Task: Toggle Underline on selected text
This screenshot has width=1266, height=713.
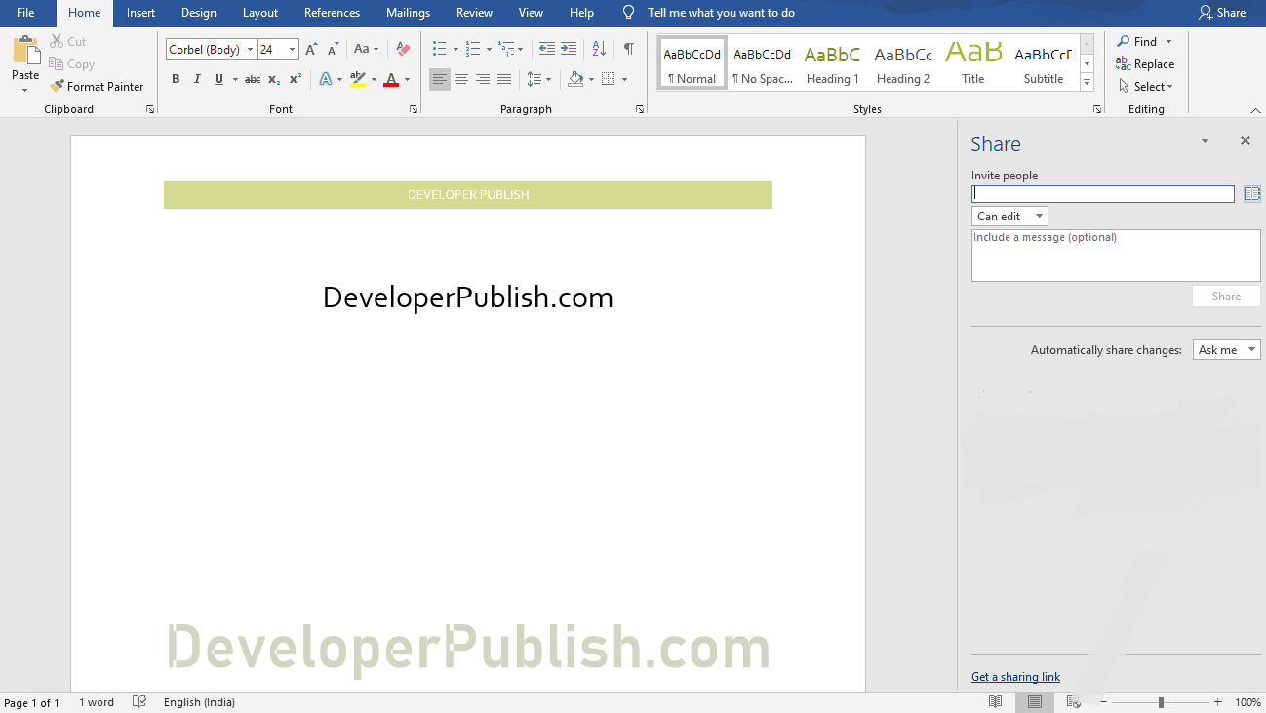Action: pos(217,79)
